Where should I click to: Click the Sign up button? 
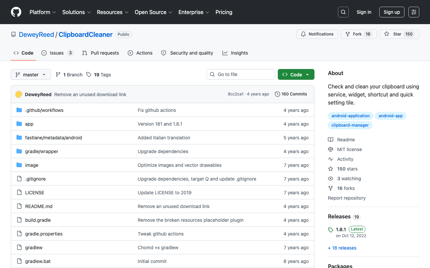tap(392, 12)
